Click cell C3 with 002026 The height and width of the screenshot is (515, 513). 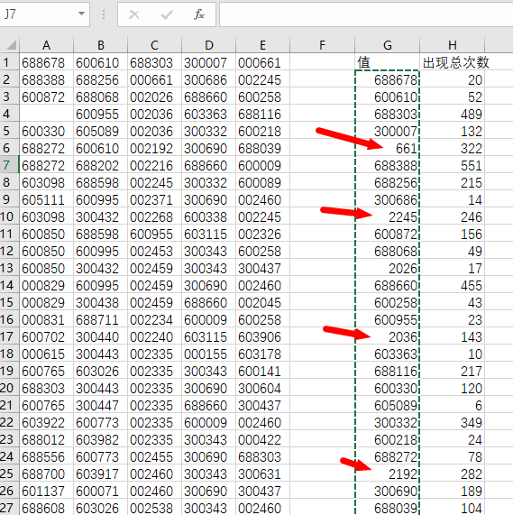coord(154,97)
